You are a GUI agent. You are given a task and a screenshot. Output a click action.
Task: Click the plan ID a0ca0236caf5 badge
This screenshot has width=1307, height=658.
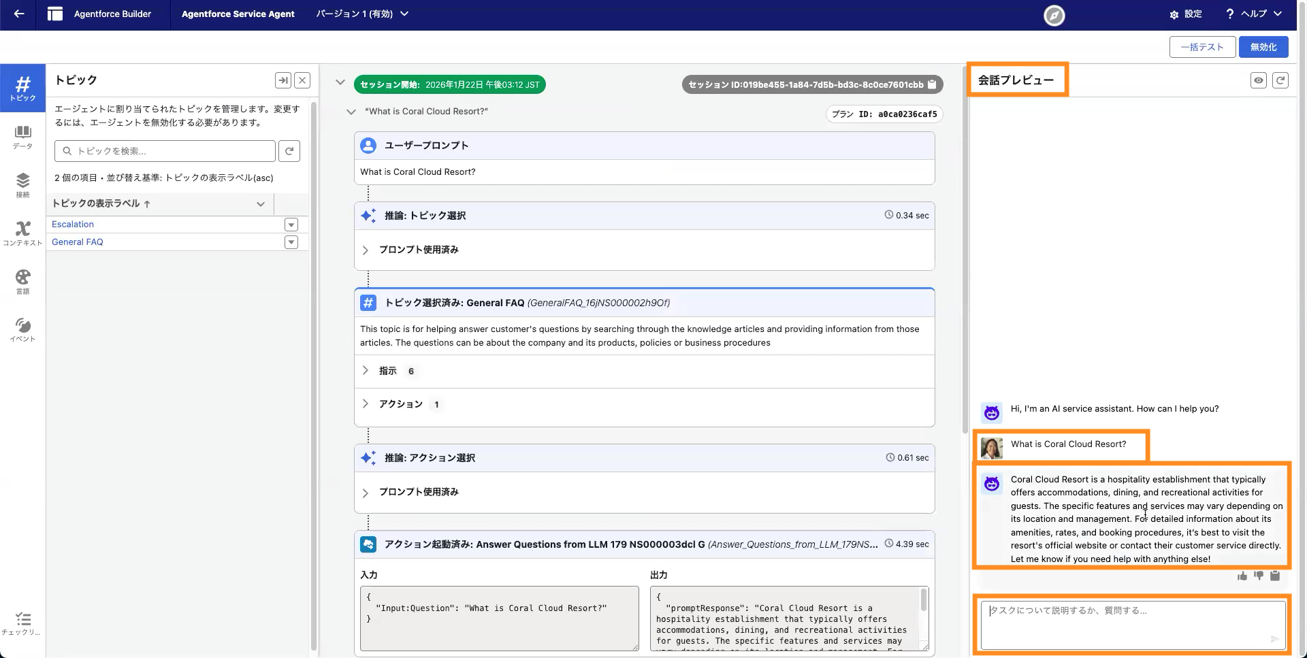pos(884,114)
